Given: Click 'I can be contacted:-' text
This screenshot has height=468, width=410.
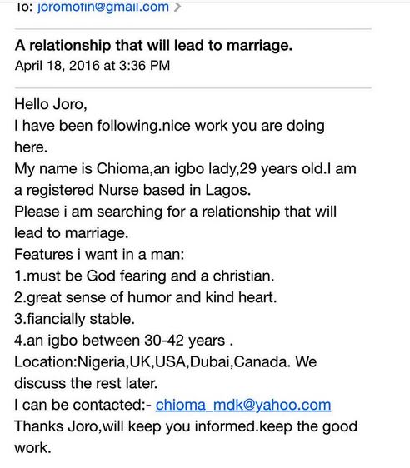Looking at the screenshot, I should (x=83, y=405).
